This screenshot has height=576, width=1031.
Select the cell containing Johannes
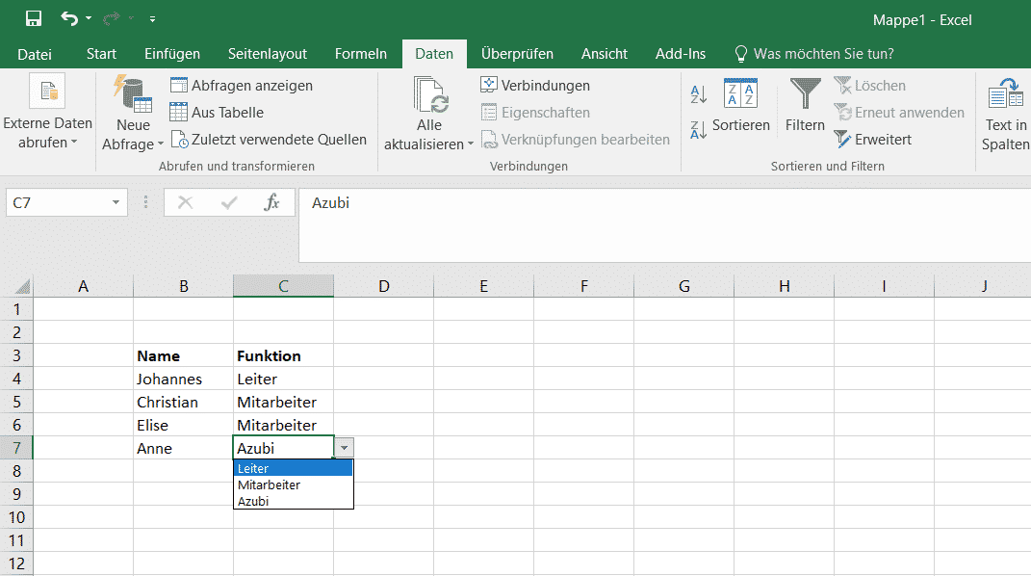pyautogui.click(x=184, y=379)
